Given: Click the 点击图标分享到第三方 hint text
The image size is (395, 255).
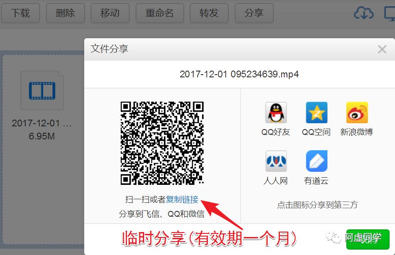Looking at the screenshot, I should point(318,205).
